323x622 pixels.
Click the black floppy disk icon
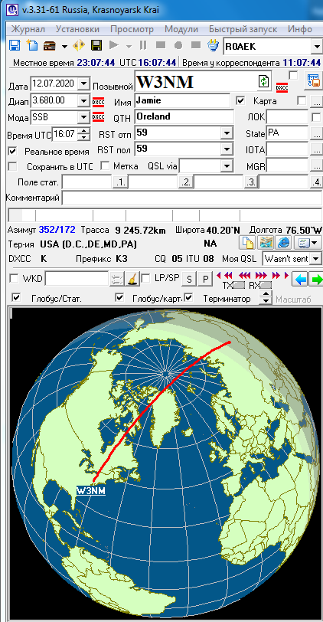[x=96, y=46]
